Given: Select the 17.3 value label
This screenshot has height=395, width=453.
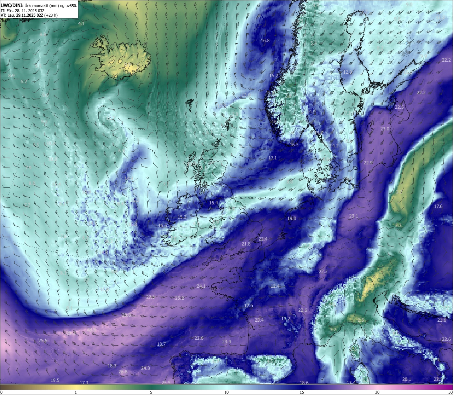Looking at the screenshot, I should 84,382.
